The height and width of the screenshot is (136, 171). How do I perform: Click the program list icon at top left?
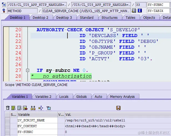(x=4, y=5)
